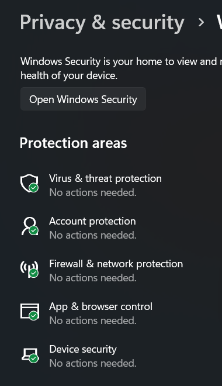Open Windows Security app button
The image size is (222, 386).
pyautogui.click(x=83, y=99)
